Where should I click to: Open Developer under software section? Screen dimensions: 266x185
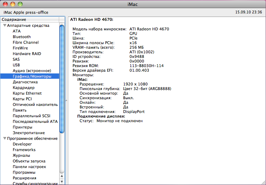point(22,144)
